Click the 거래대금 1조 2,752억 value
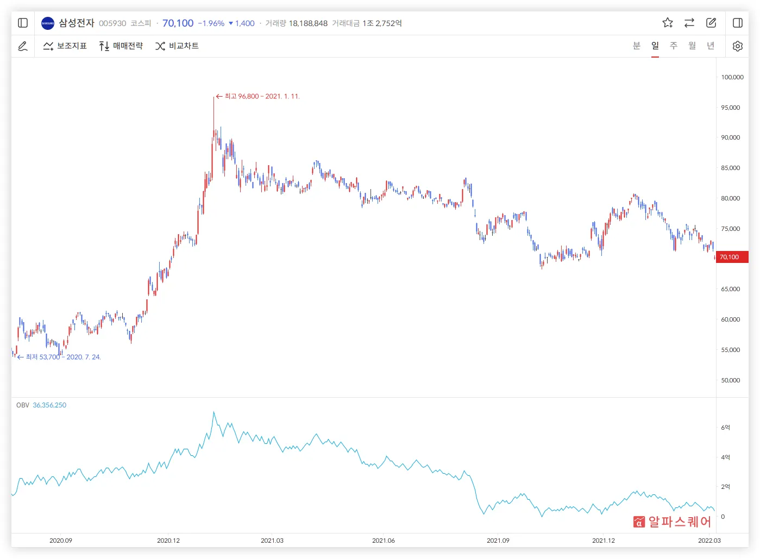760x559 pixels. 382,23
